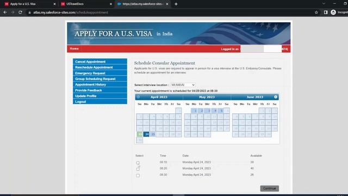This screenshot has width=348, height=196.
Task: Switch to the USTravelDocs tab
Action: point(86,4)
